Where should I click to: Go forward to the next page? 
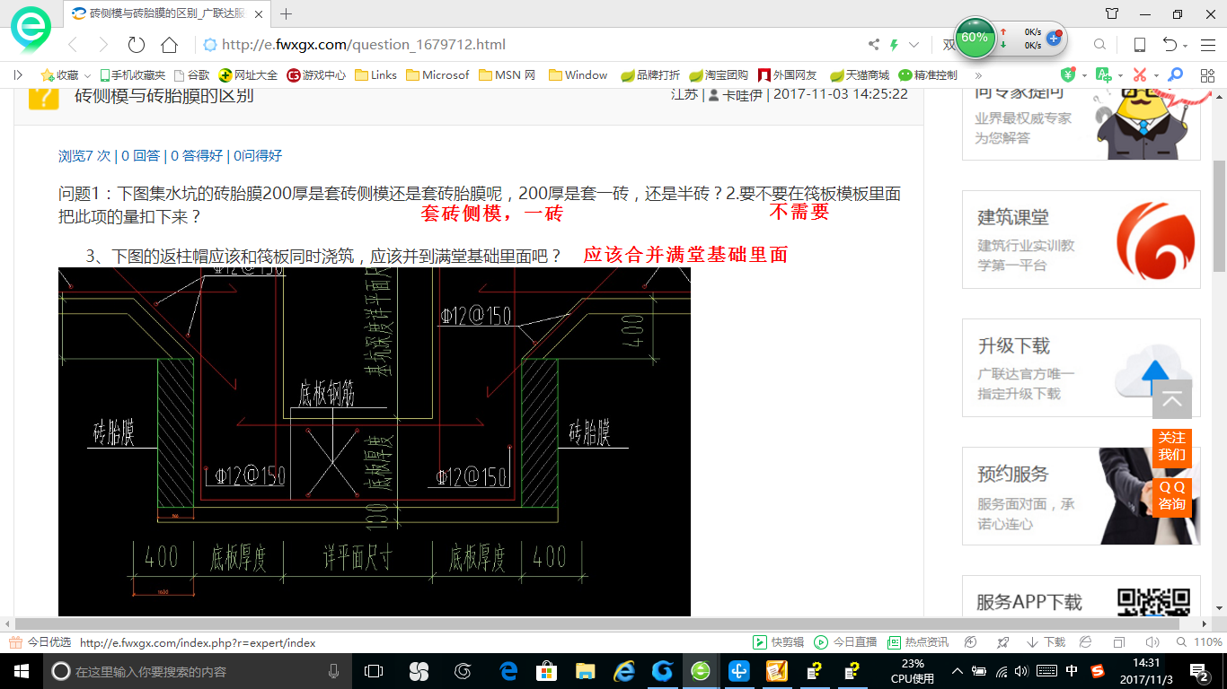pyautogui.click(x=102, y=45)
